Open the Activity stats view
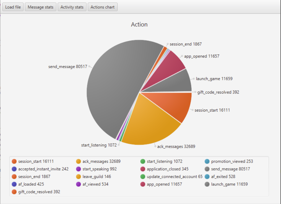 pyautogui.click(x=72, y=7)
